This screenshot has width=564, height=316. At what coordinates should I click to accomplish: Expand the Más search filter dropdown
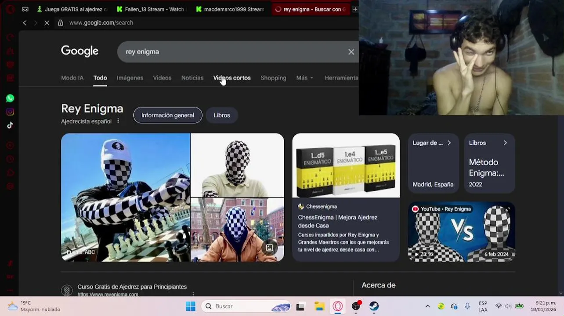[x=305, y=78]
